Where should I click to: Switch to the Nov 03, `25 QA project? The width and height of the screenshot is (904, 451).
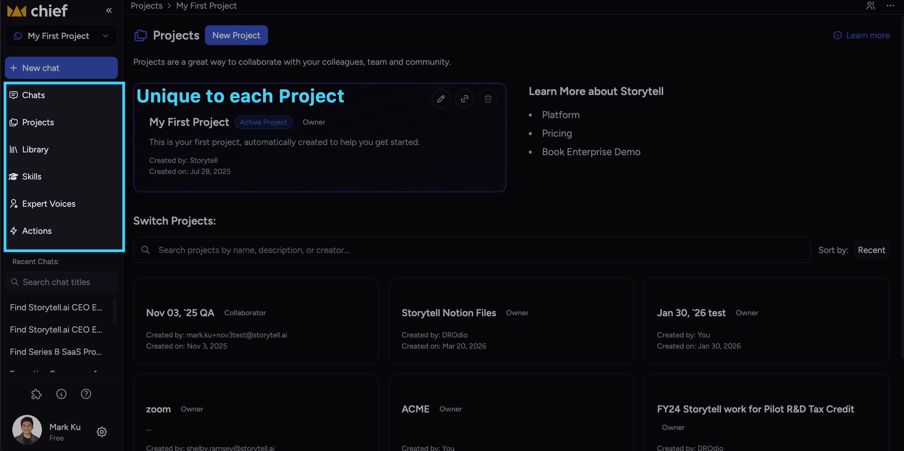(x=256, y=321)
